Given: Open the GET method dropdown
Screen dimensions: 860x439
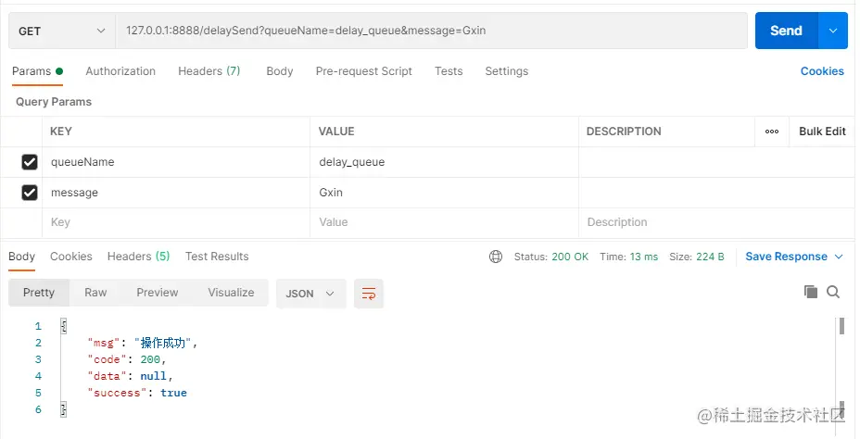Looking at the screenshot, I should point(62,31).
